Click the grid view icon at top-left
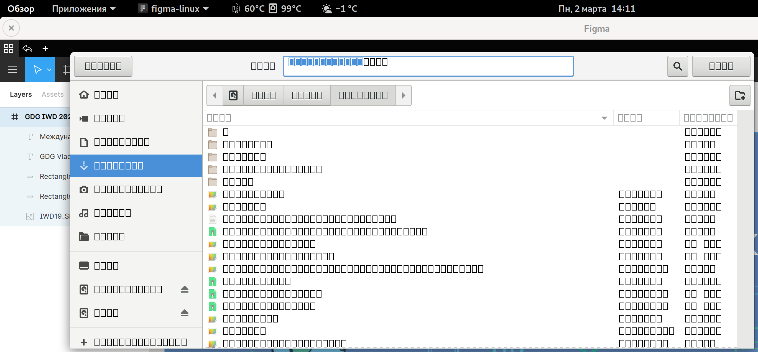This screenshot has height=352, width=758. (9, 49)
